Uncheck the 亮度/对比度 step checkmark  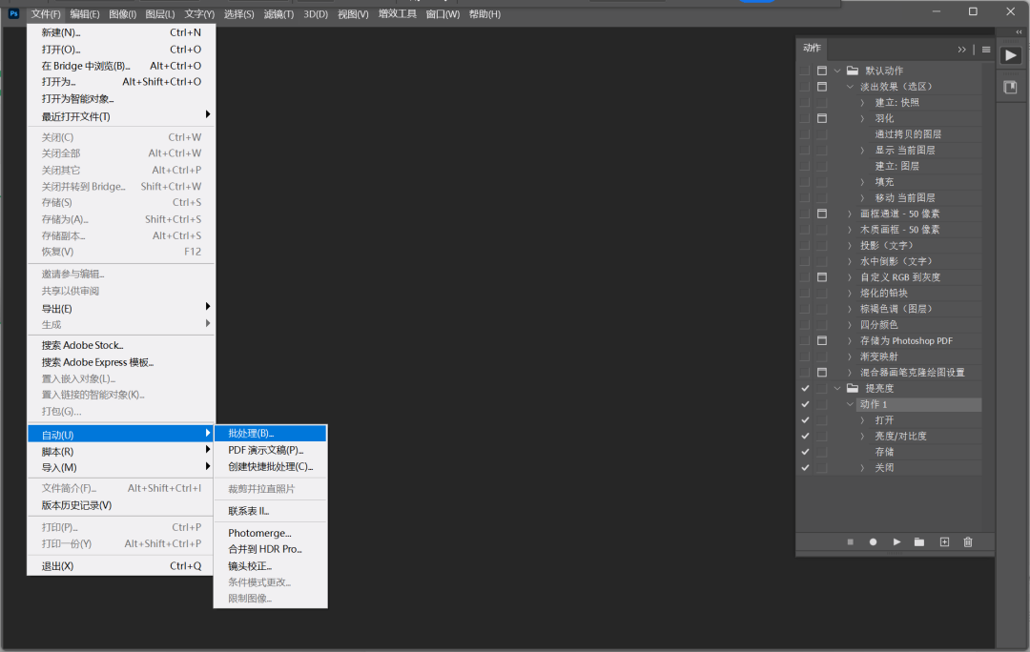pyautogui.click(x=805, y=436)
